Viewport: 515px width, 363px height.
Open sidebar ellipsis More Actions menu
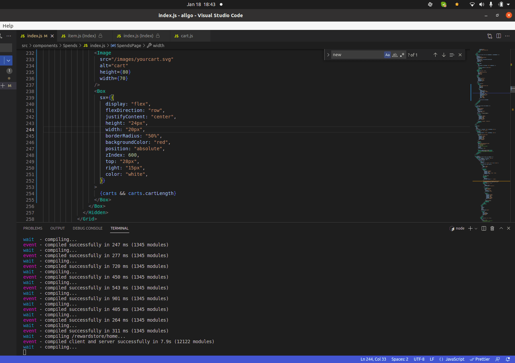(9, 36)
